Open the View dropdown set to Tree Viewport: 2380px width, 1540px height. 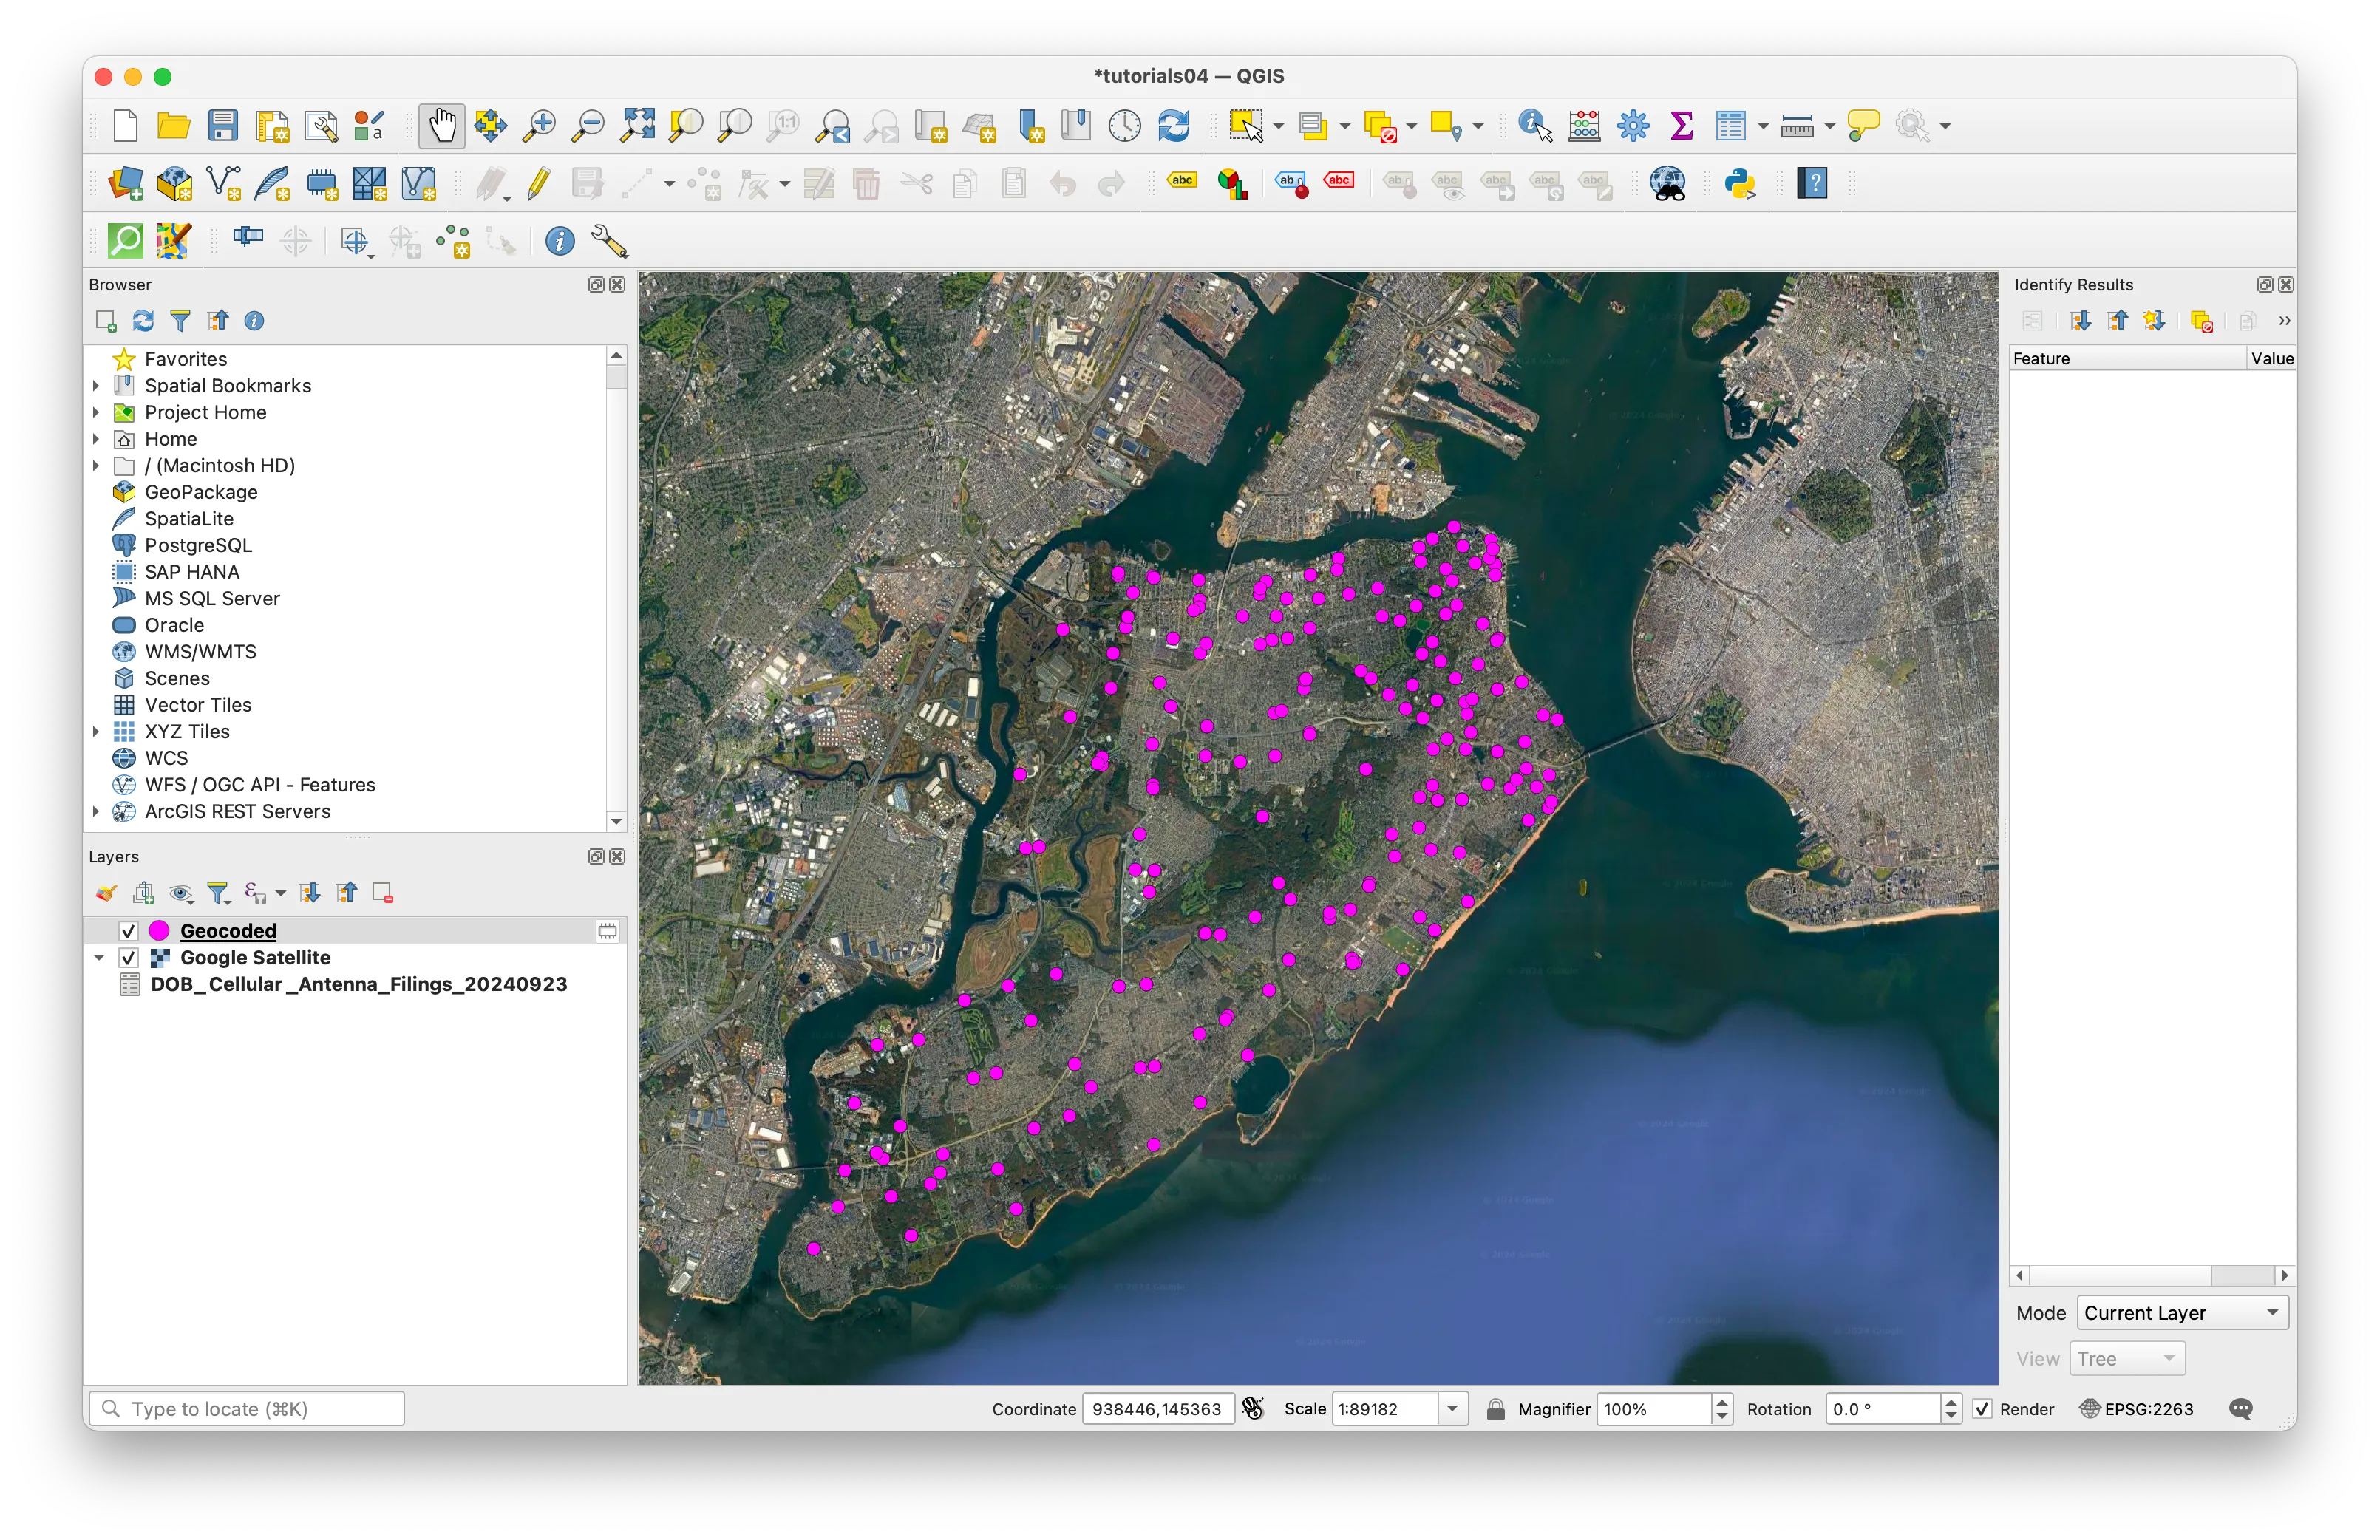2126,1358
